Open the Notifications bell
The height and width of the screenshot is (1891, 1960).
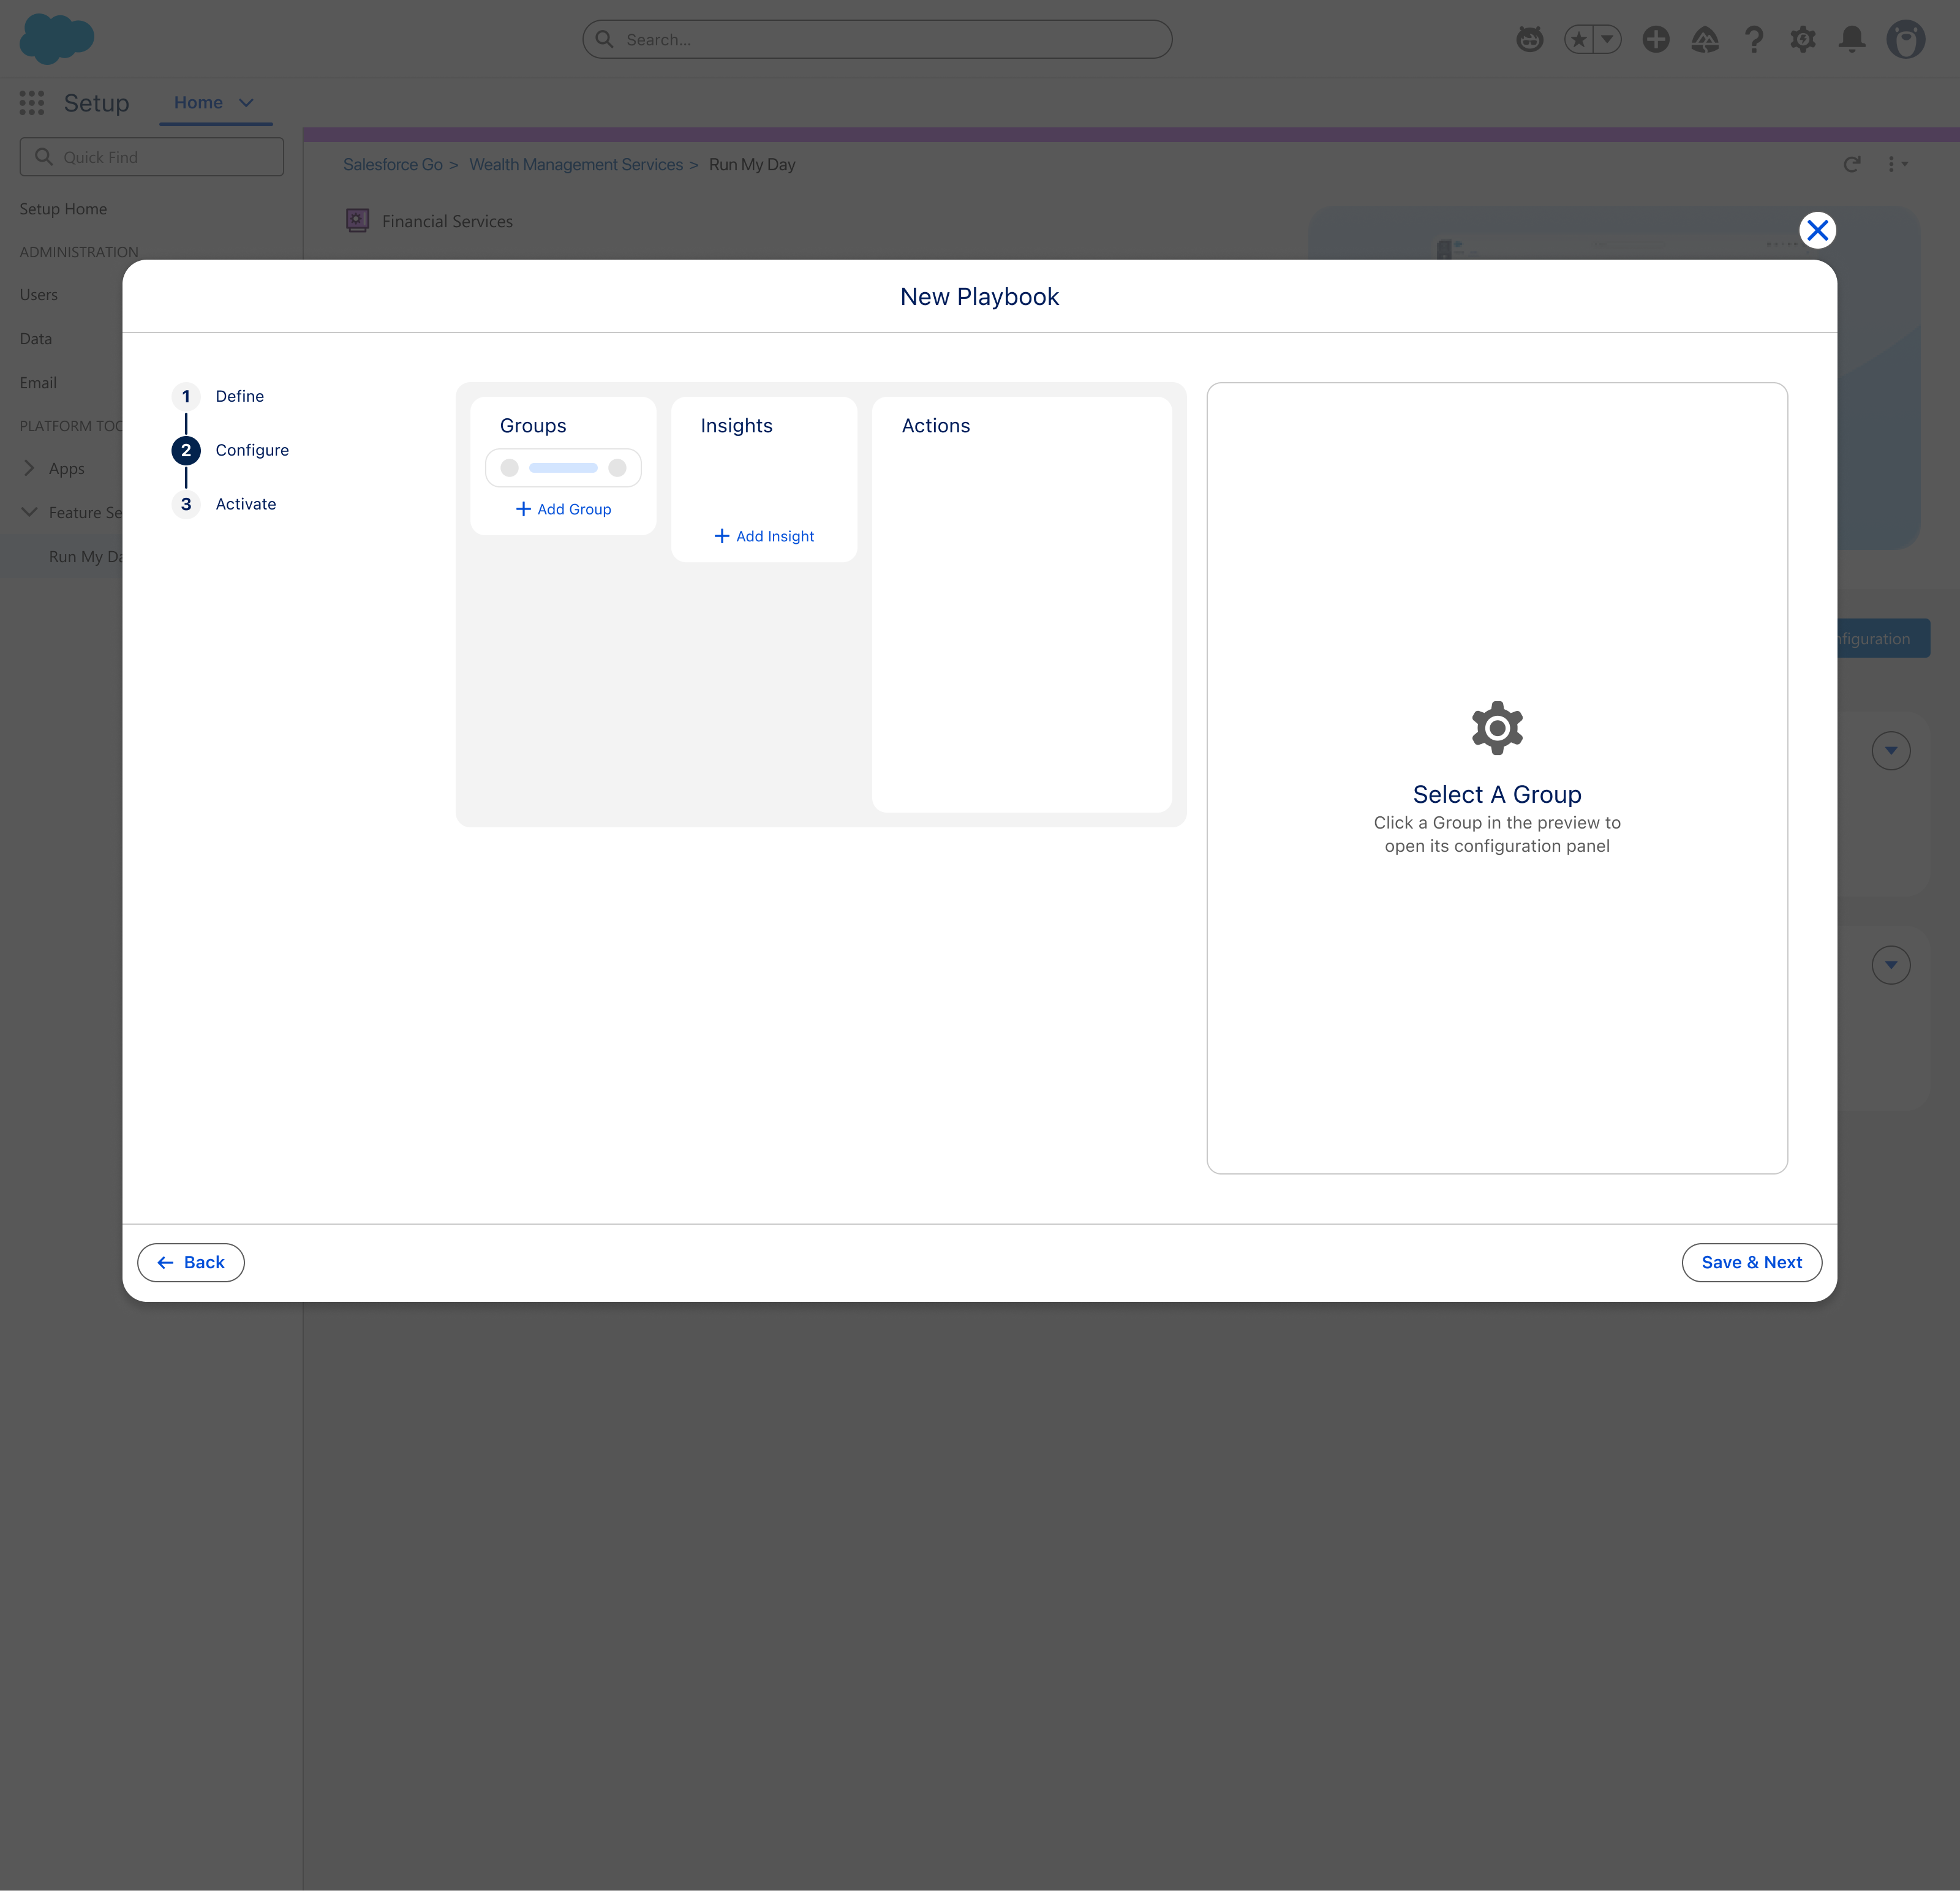[x=1852, y=39]
